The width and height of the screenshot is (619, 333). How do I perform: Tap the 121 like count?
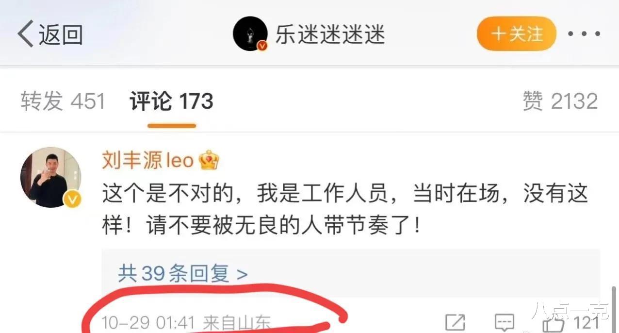(x=586, y=323)
